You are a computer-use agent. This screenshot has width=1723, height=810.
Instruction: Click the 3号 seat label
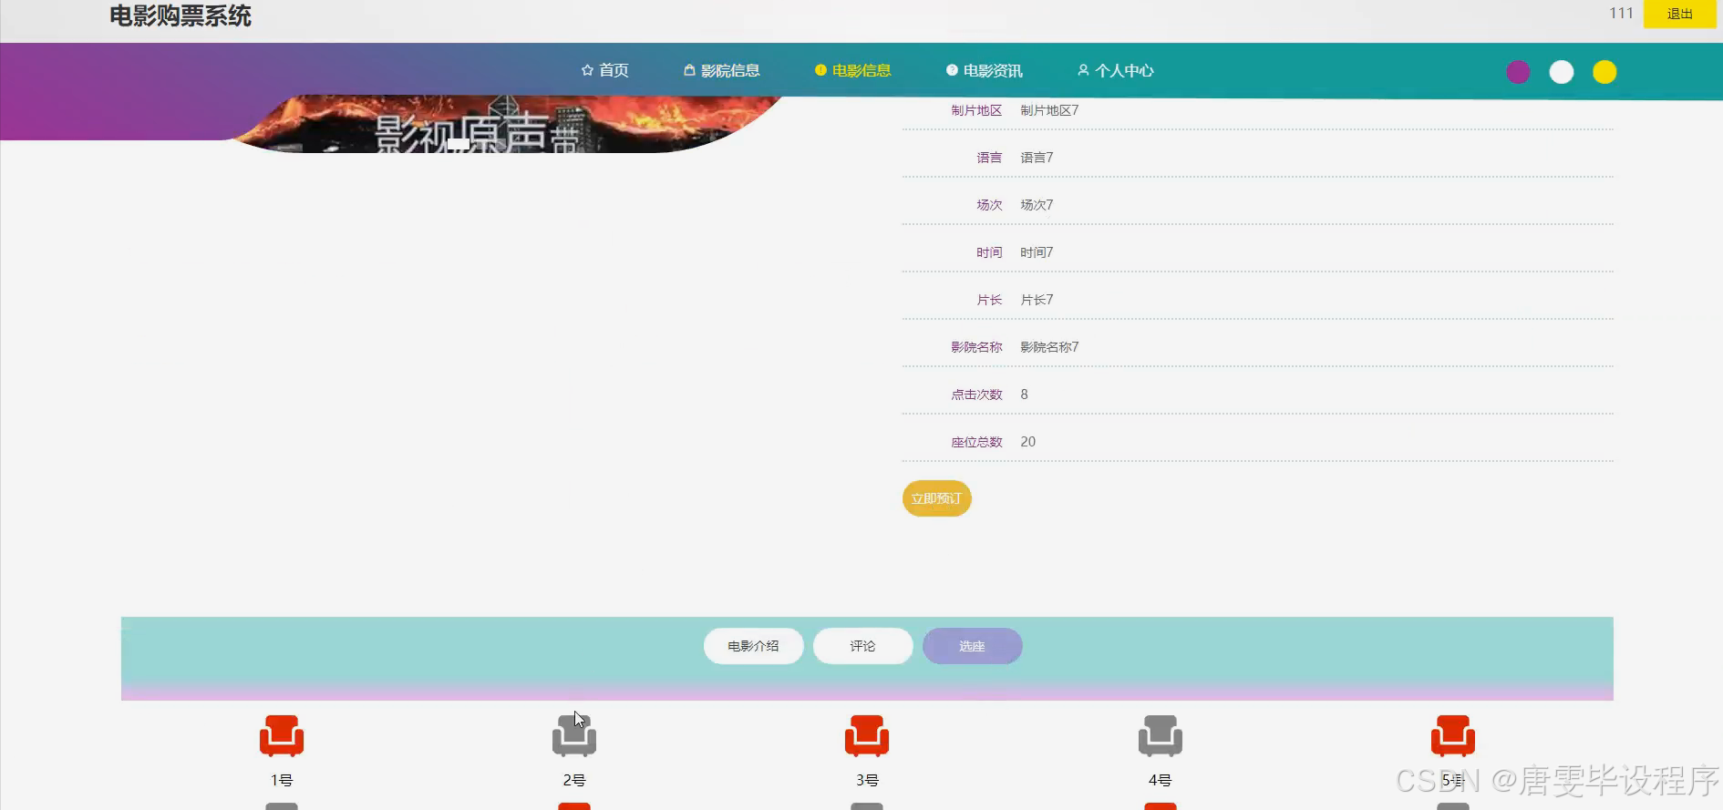click(867, 780)
